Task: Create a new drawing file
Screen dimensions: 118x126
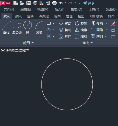Action: [x=16, y=3]
